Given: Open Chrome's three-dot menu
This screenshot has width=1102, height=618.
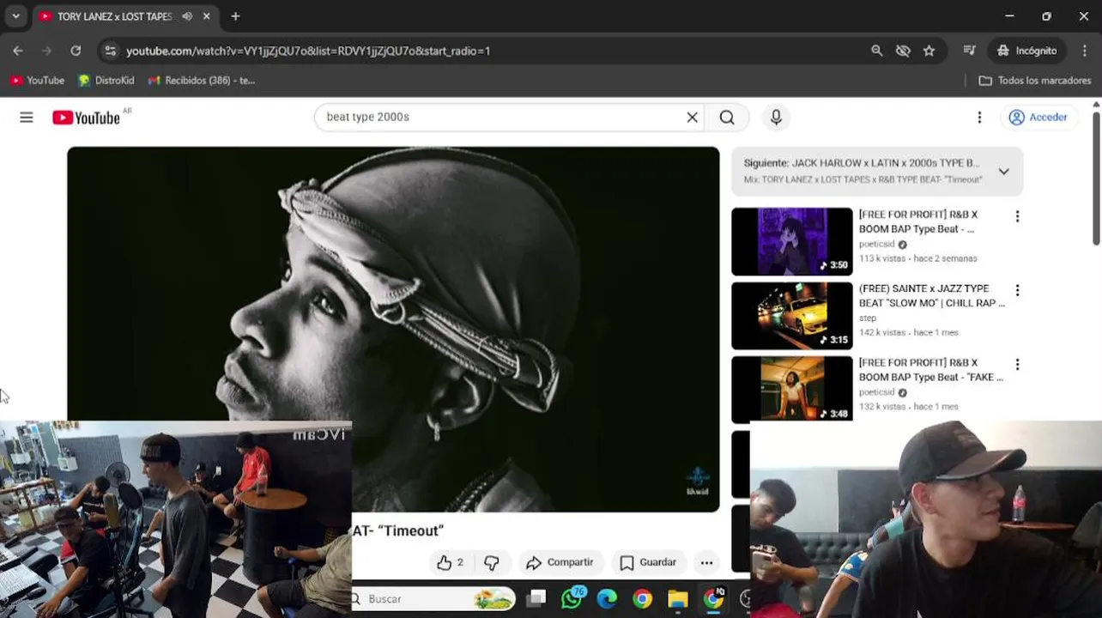Looking at the screenshot, I should tap(1085, 51).
